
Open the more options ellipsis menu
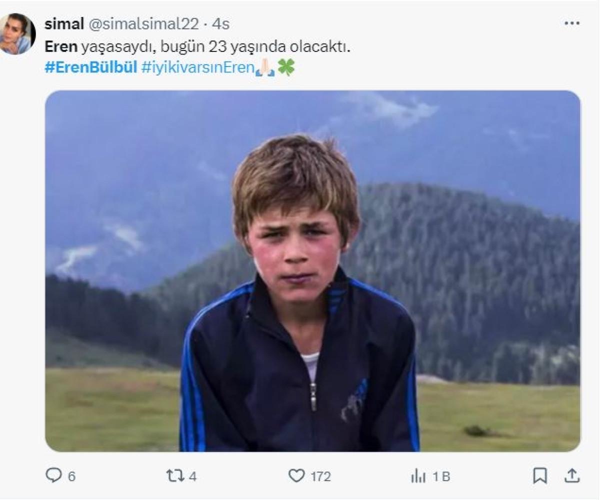571,23
